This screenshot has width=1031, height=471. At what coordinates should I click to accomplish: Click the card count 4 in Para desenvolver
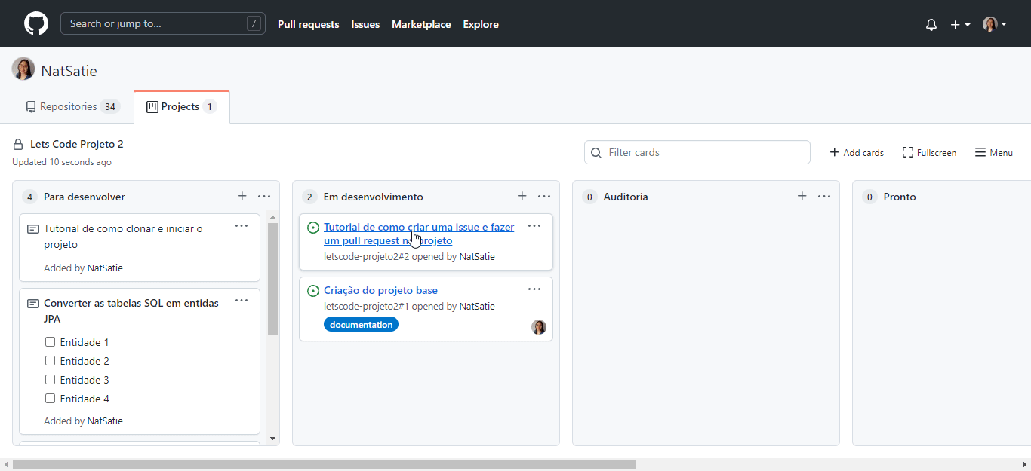pos(29,197)
